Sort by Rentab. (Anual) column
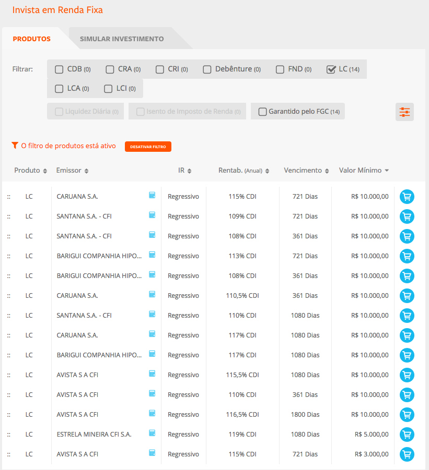The width and height of the screenshot is (429, 470). click(244, 171)
